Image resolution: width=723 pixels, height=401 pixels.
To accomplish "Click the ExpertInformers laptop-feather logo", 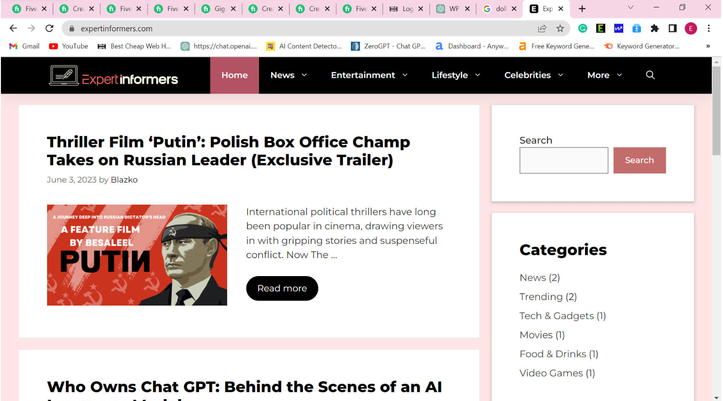I will [x=64, y=75].
